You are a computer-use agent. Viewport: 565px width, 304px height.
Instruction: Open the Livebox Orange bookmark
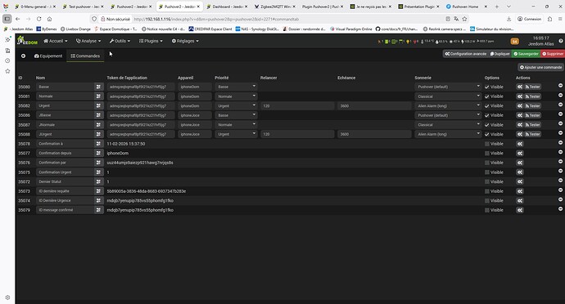[75, 29]
